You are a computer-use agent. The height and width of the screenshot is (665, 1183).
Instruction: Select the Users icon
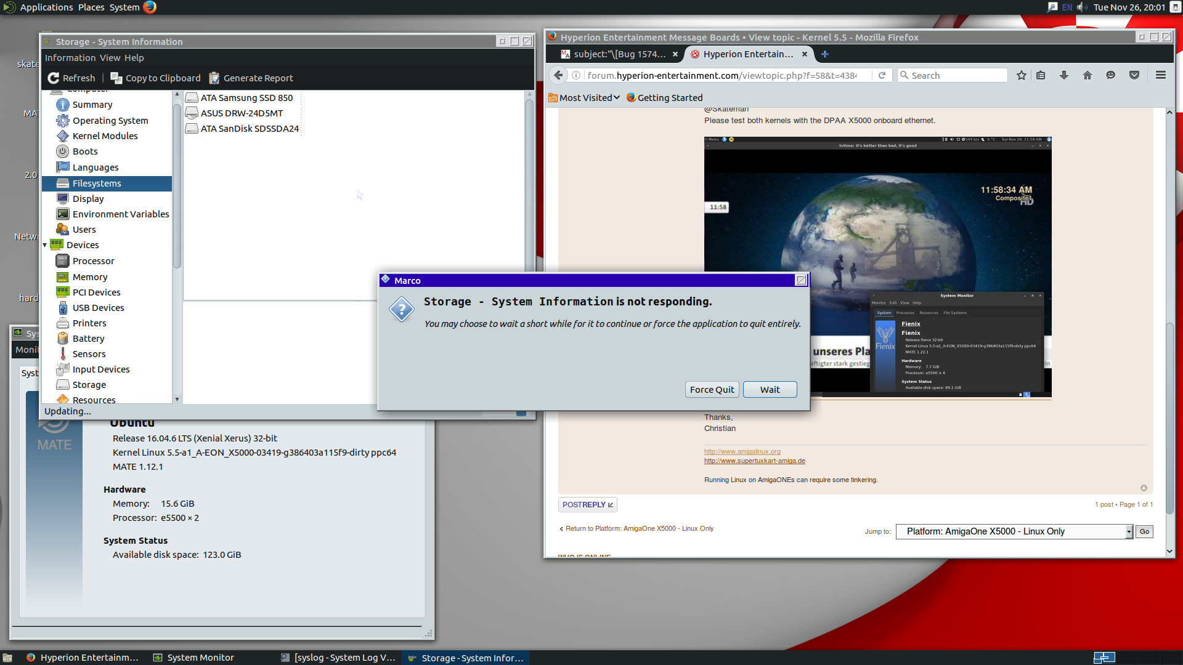[x=62, y=230]
